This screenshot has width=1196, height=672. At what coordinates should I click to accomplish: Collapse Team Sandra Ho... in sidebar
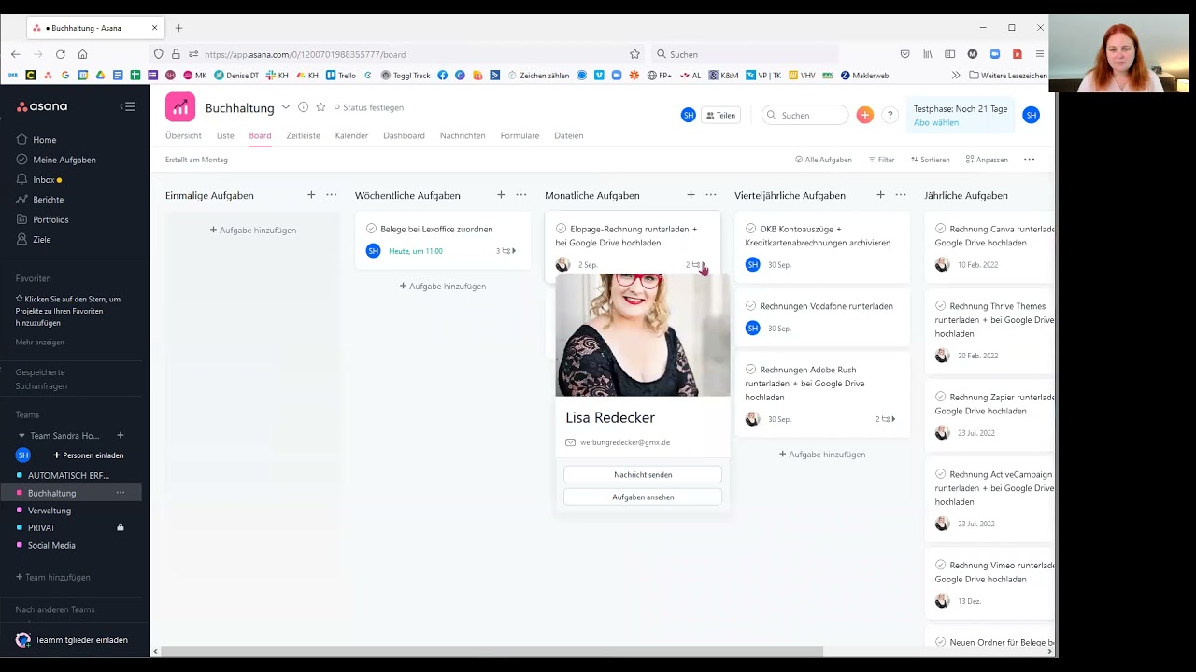pos(21,436)
